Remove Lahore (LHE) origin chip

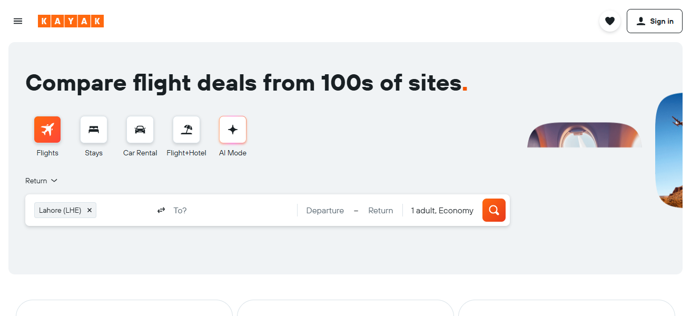click(x=90, y=210)
